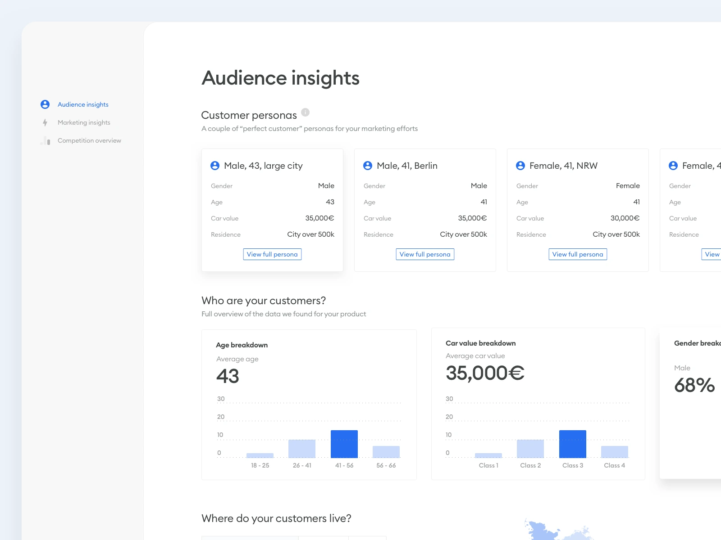The image size is (721, 540).
Task: Click the Audience insights user icon in sidebar
Action: pyautogui.click(x=45, y=104)
